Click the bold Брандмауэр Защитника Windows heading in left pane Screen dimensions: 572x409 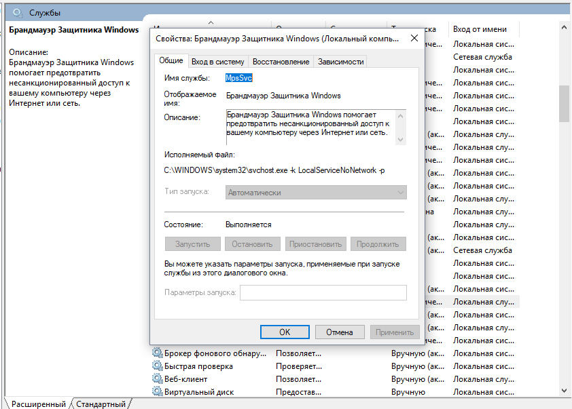tap(73, 30)
